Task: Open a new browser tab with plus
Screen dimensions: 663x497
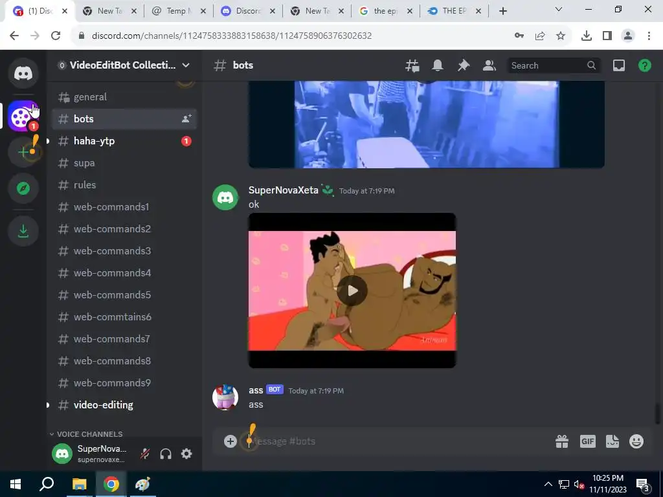Action: point(502,11)
